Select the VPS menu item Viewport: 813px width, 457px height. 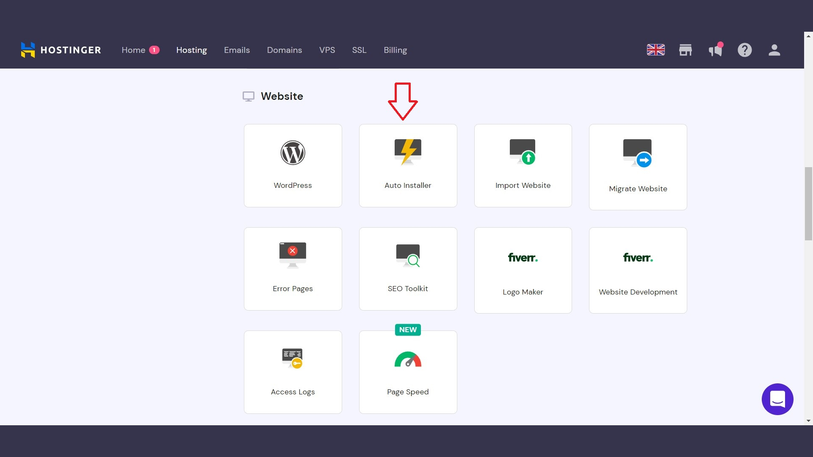[327, 50]
